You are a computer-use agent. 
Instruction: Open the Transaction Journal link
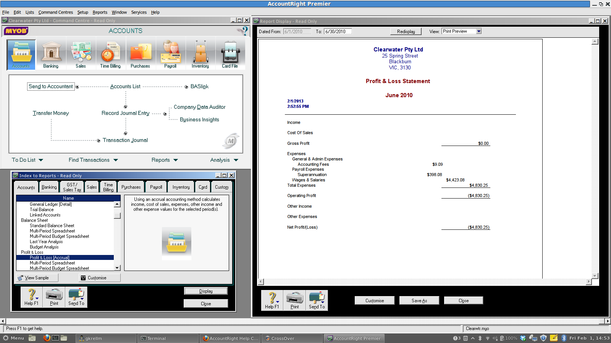coord(125,140)
